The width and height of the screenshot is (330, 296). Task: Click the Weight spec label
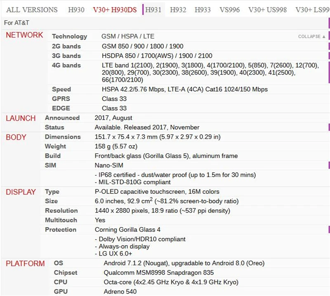click(x=55, y=146)
